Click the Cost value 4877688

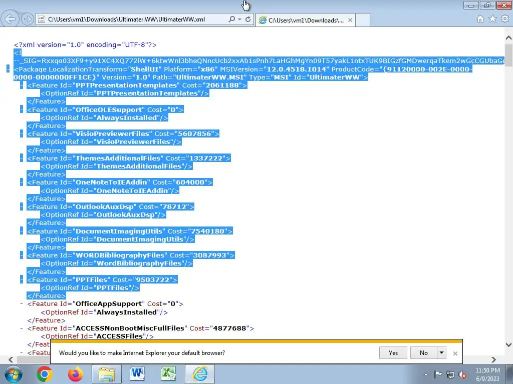tap(230, 328)
